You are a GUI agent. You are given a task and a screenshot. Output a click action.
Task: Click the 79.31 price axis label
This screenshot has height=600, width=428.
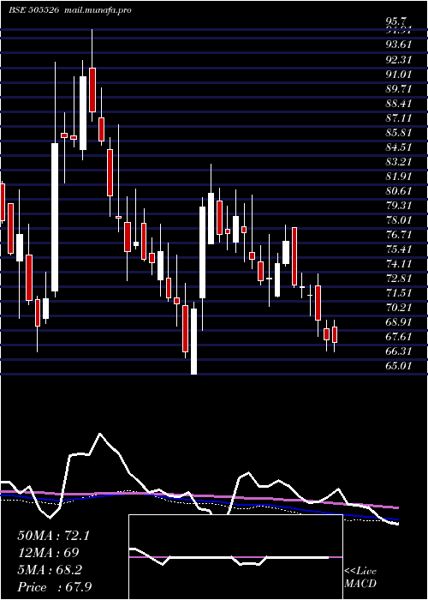(399, 206)
